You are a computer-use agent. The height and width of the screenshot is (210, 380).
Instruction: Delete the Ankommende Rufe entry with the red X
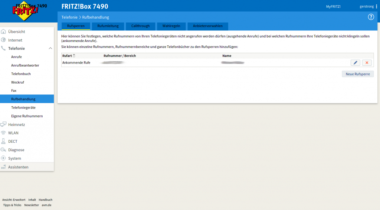point(367,63)
